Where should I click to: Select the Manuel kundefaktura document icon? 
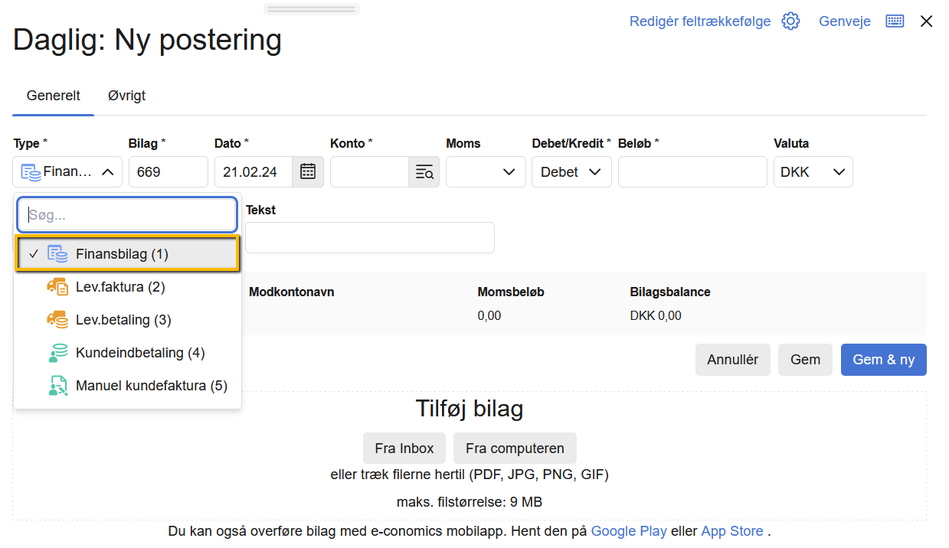point(57,386)
